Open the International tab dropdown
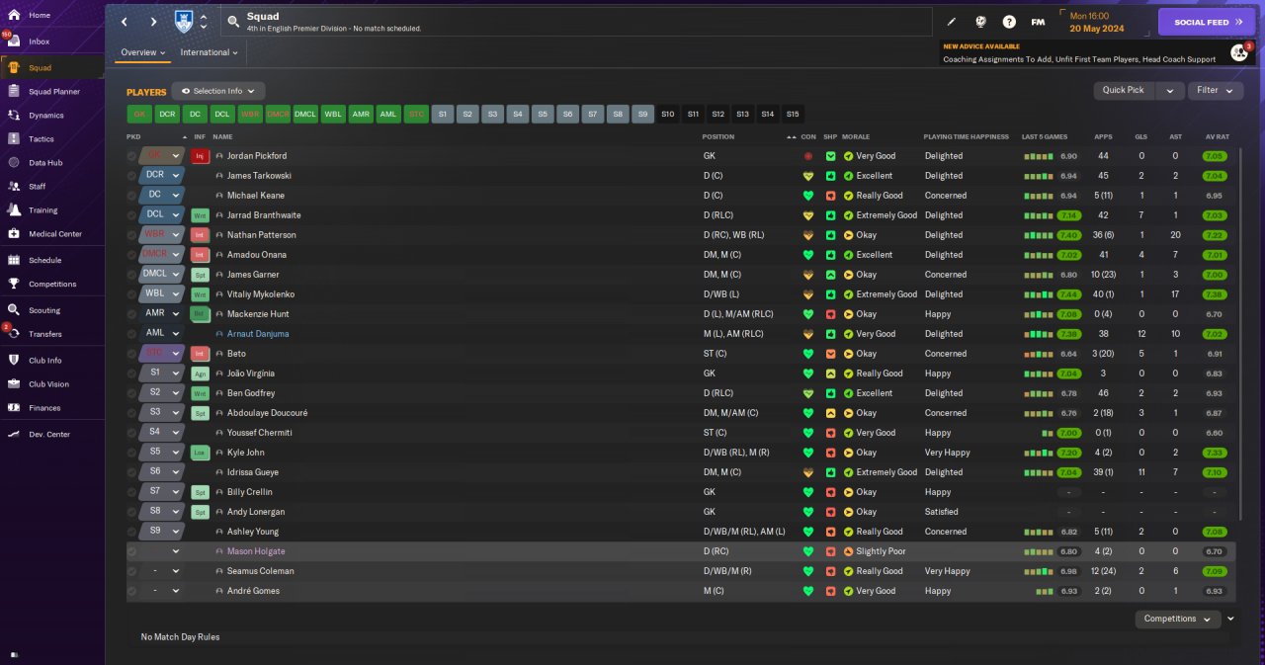This screenshot has width=1265, height=665. click(x=210, y=52)
